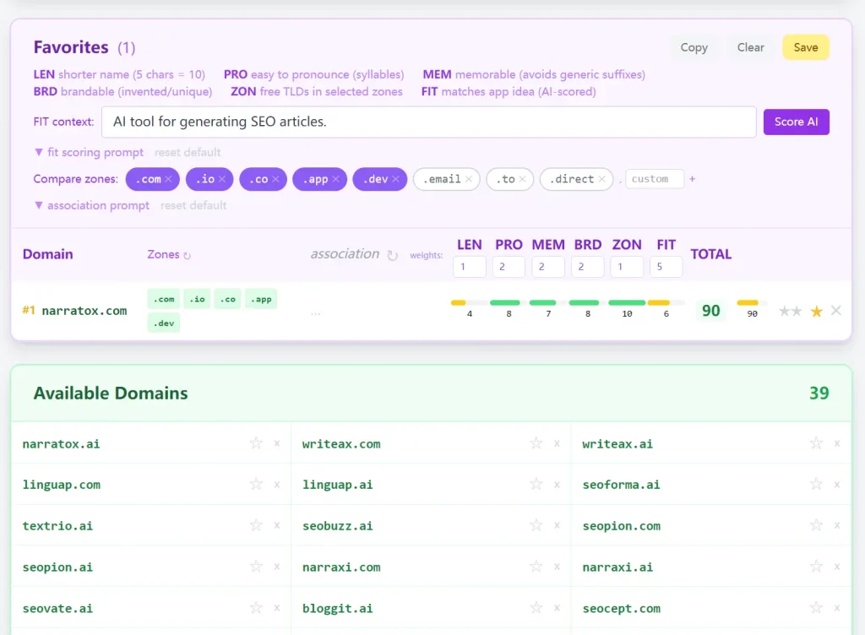
Task: Add a custom zone with the + icon
Action: (693, 179)
